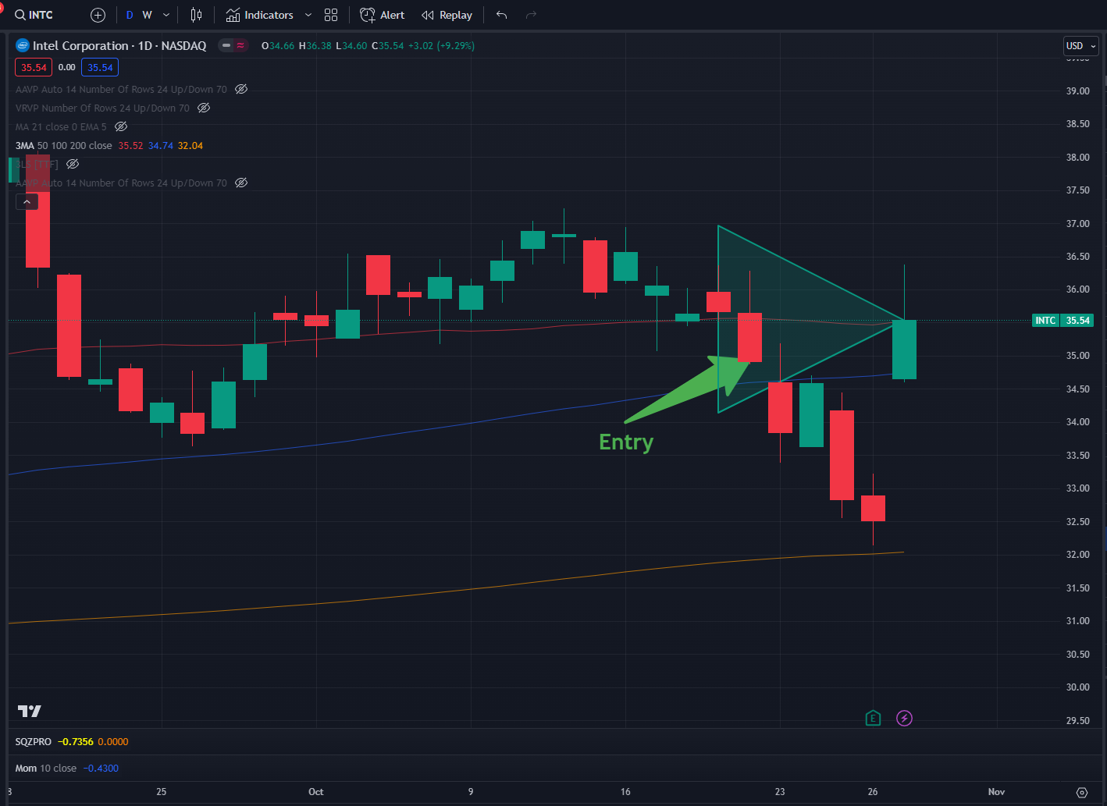Image resolution: width=1107 pixels, height=806 pixels.
Task: Click the 16 date label on time axis
Action: click(625, 792)
